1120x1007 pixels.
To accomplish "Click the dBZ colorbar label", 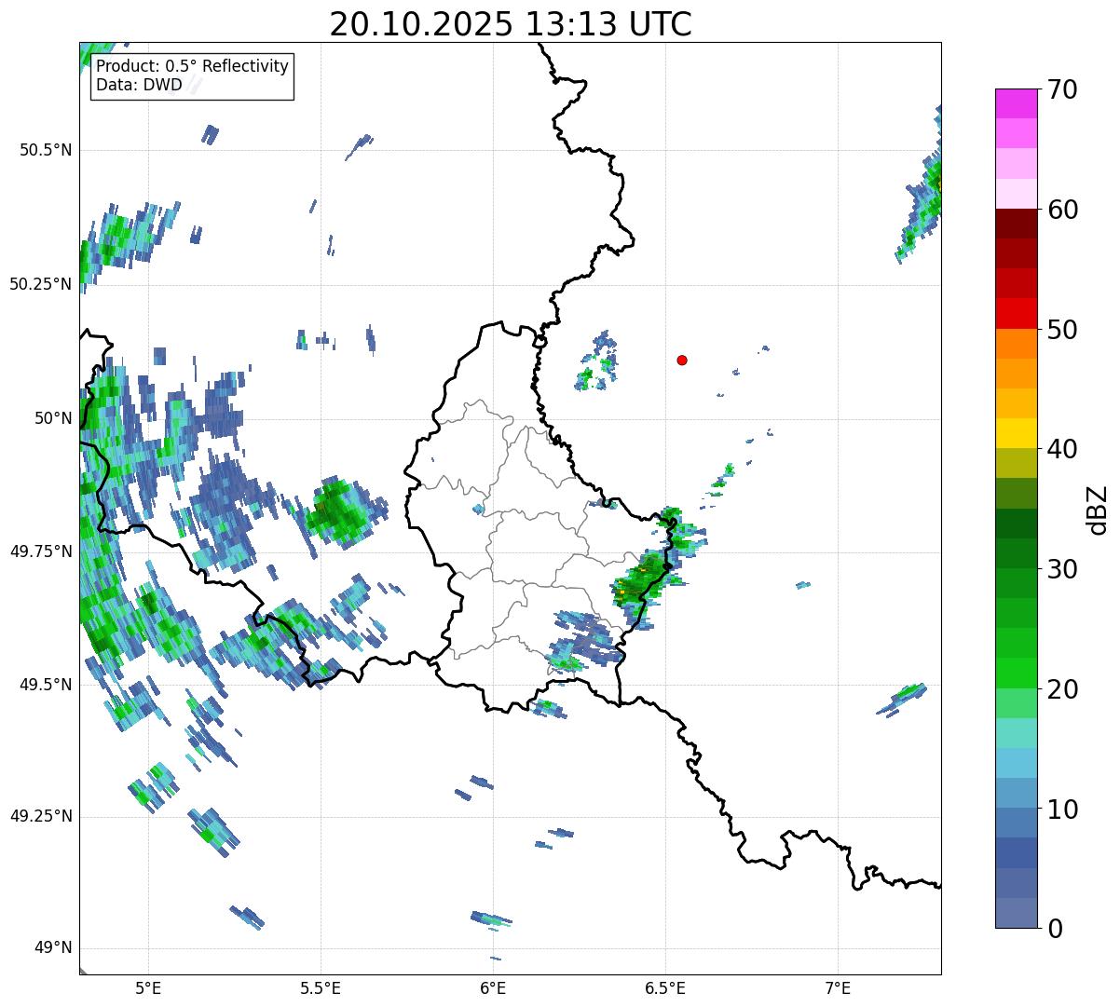I will click(1098, 510).
